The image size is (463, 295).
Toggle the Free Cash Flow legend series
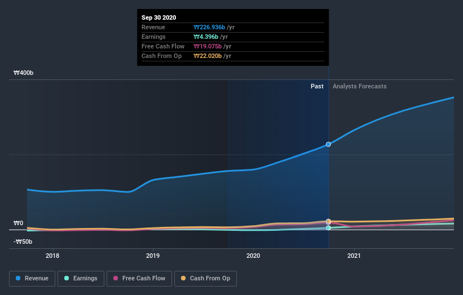(139, 279)
